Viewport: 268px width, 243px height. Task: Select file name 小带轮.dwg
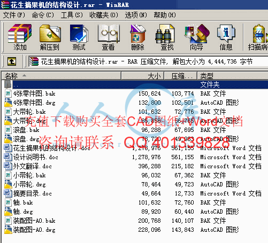29,184
